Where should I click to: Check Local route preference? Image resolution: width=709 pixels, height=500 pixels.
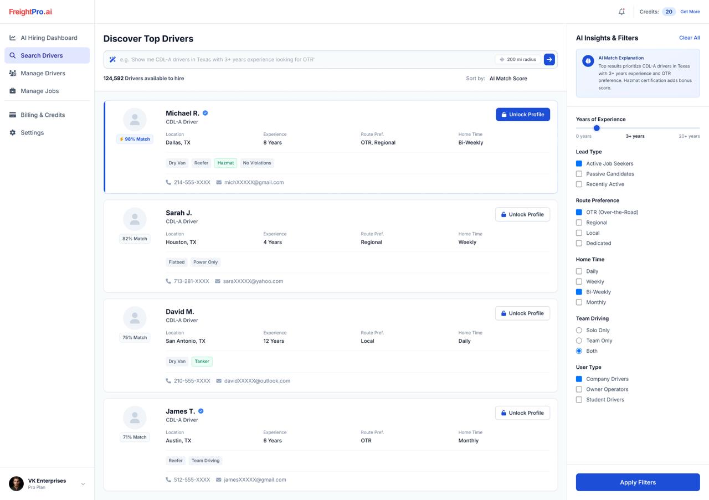579,233
